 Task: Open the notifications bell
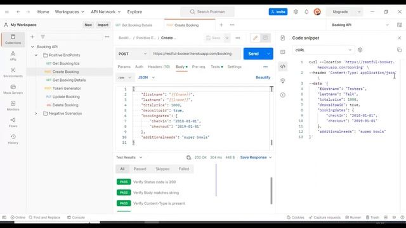click(x=306, y=12)
